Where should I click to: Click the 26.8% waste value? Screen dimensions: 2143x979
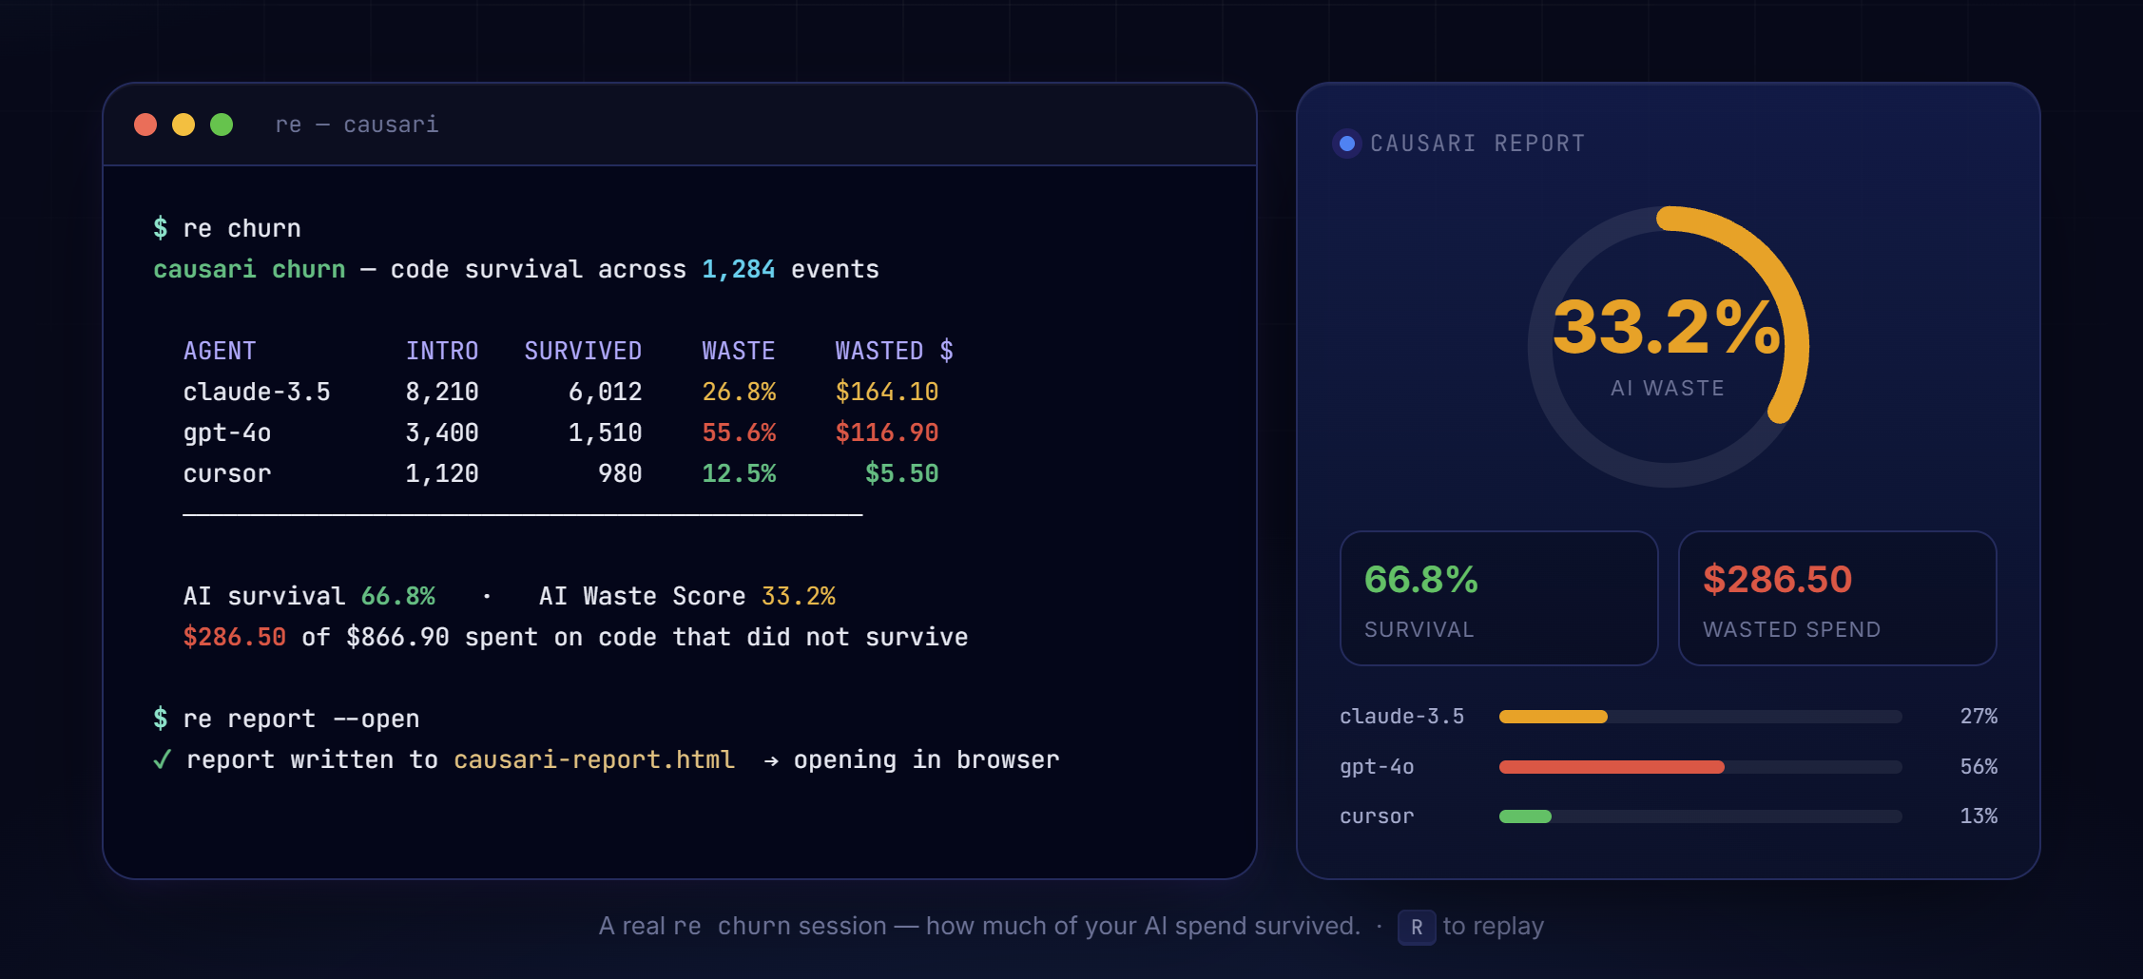pos(739,392)
